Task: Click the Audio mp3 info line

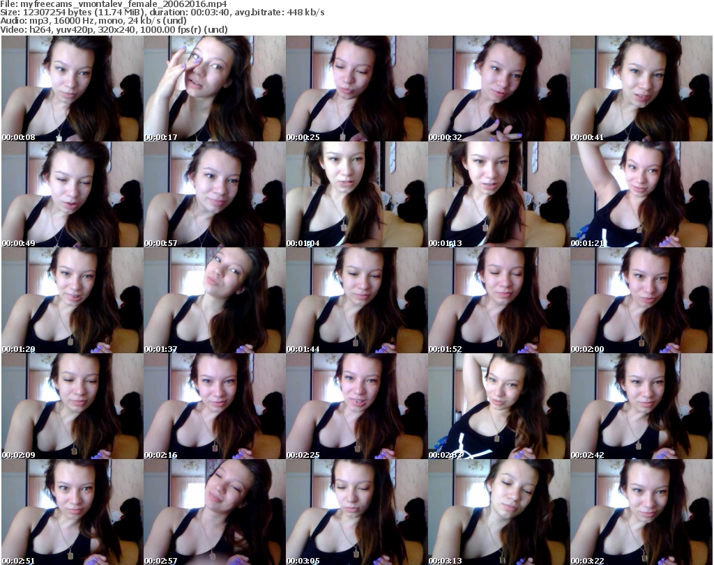Action: pyautogui.click(x=93, y=21)
